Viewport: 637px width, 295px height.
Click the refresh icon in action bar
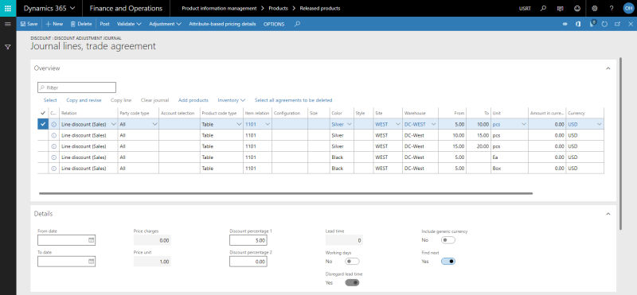(x=604, y=24)
